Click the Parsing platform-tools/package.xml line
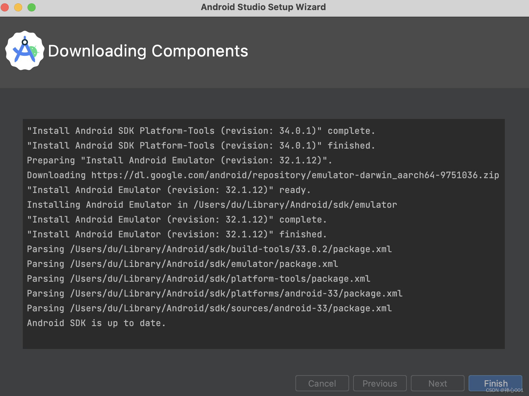 tap(199, 279)
